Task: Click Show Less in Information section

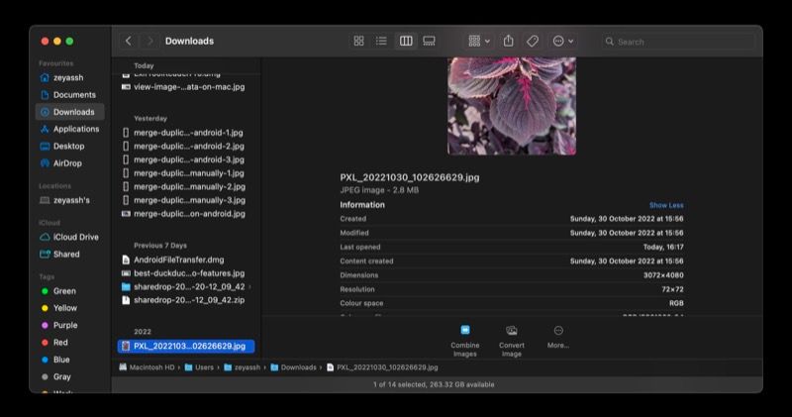Action: pos(665,205)
